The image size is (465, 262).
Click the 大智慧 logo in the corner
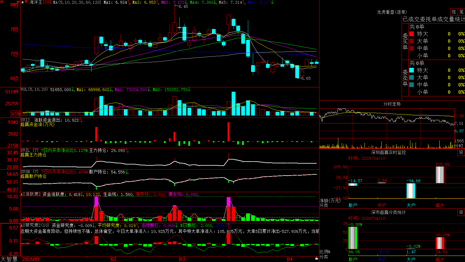click(9, 259)
